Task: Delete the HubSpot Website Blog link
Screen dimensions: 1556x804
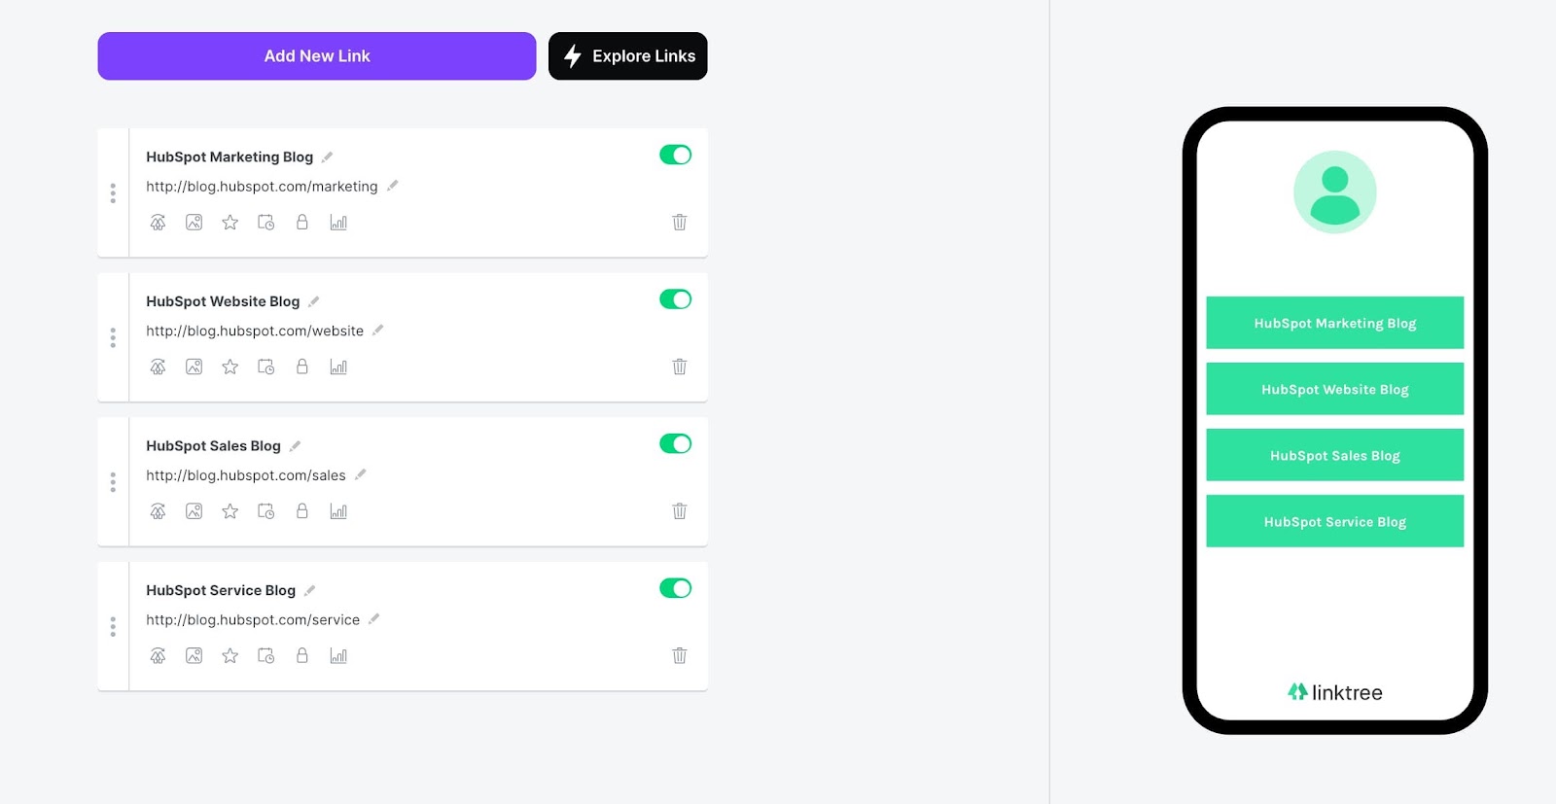Action: pyautogui.click(x=679, y=367)
